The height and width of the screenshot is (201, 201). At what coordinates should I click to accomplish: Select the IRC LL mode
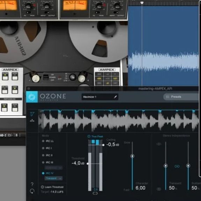(48, 141)
